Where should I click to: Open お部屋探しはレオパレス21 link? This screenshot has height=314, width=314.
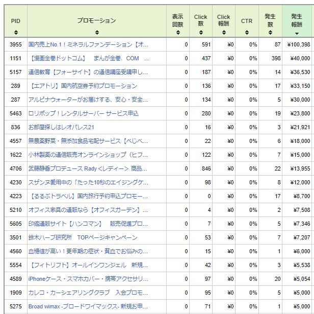coord(61,127)
